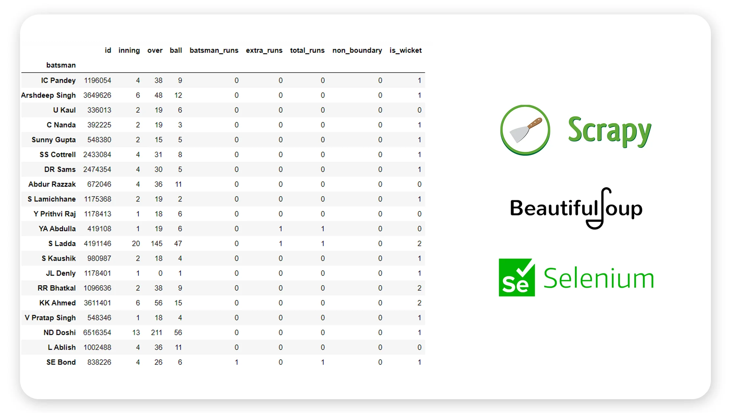This screenshot has height=413, width=731.
Task: Select the 'inning' column header
Action: pos(129,51)
